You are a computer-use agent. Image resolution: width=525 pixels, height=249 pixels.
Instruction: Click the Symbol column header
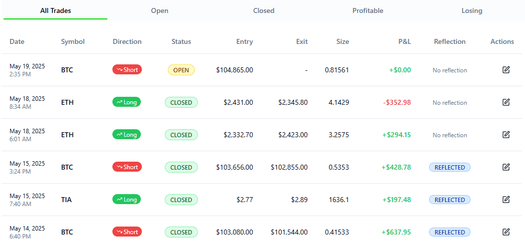(x=73, y=42)
